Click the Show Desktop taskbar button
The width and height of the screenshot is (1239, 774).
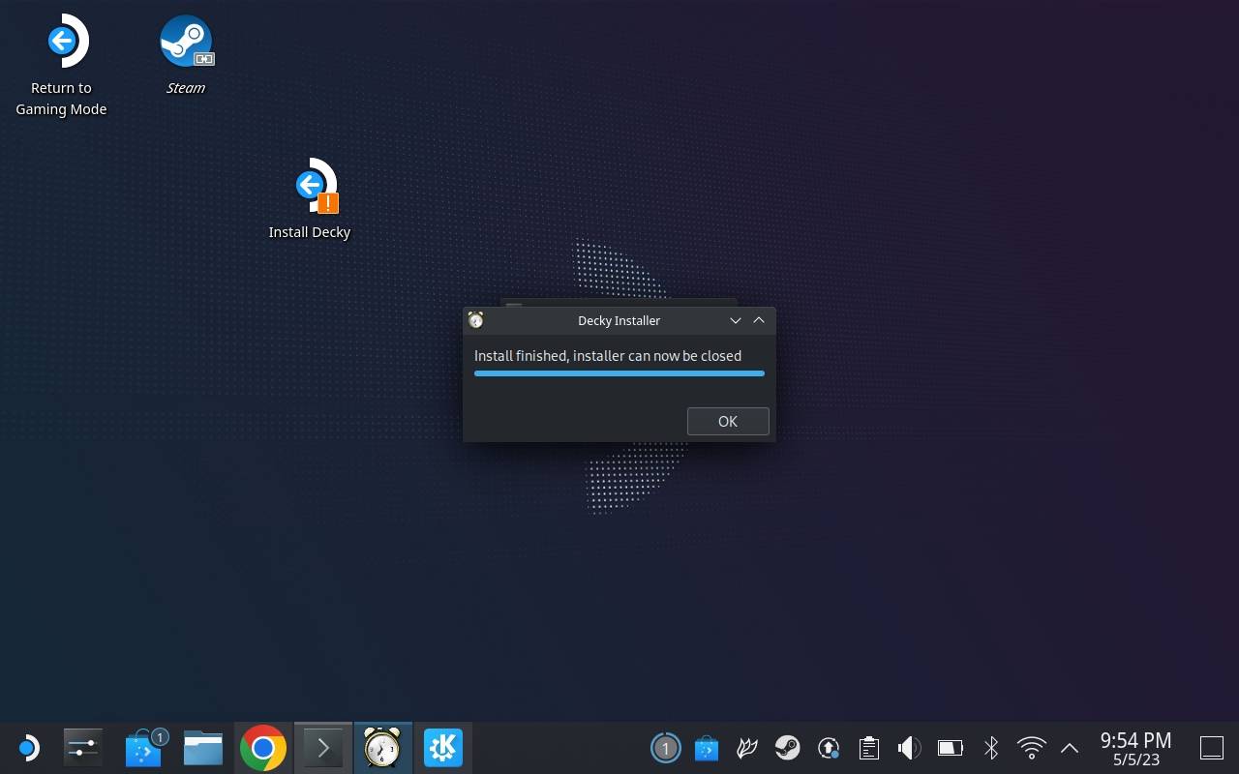click(1211, 748)
